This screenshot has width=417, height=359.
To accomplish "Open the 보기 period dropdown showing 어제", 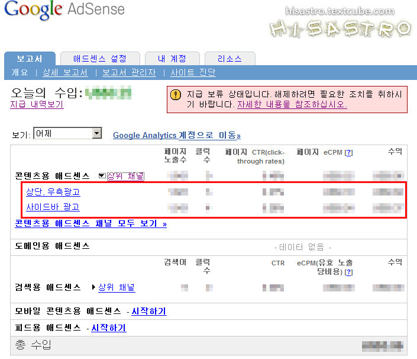I will coord(68,133).
